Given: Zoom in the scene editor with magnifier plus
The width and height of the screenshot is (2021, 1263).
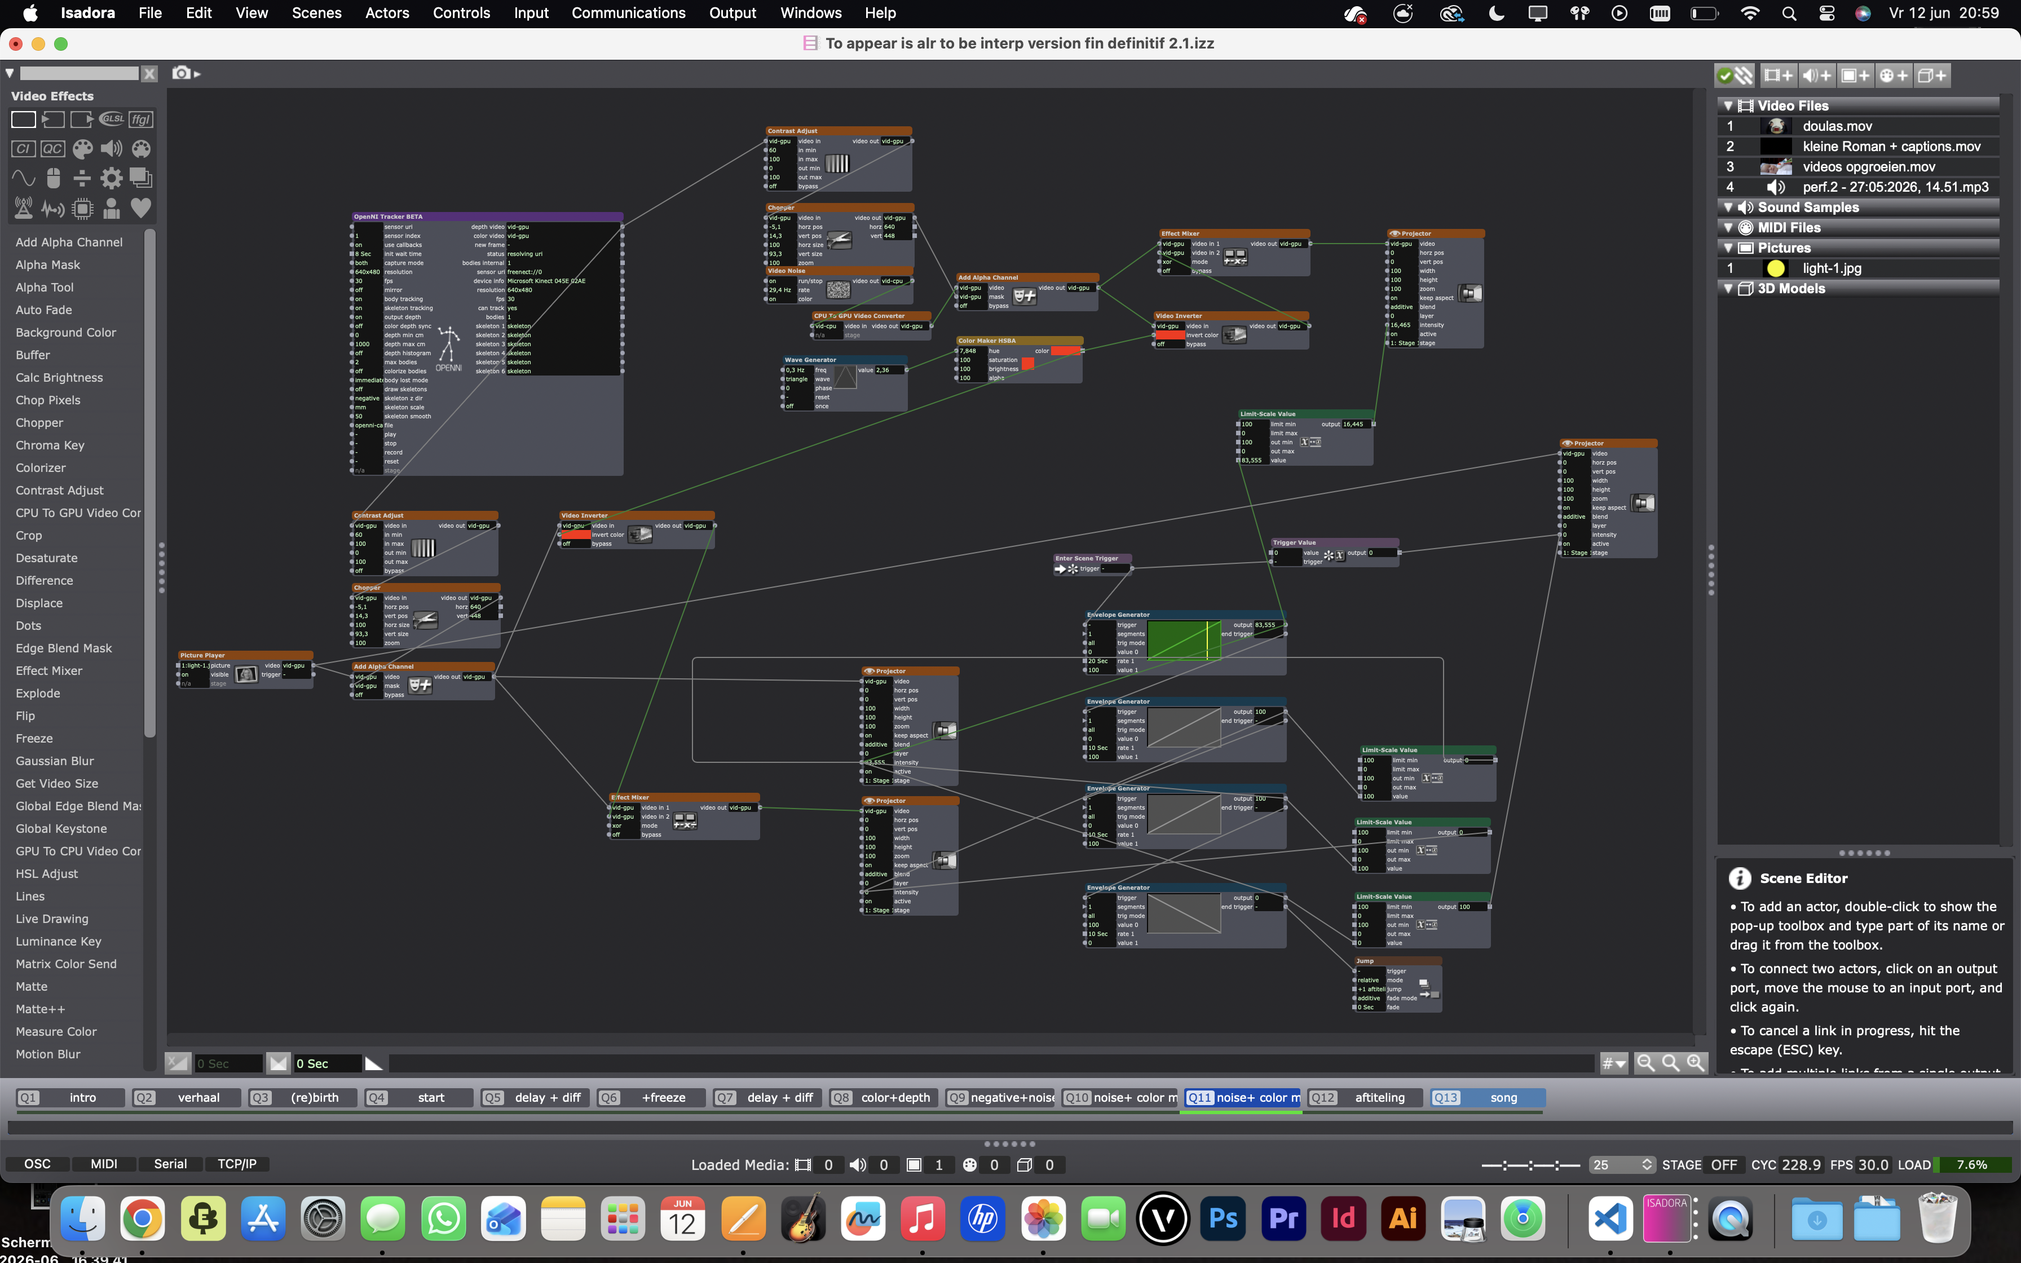Looking at the screenshot, I should pos(1695,1062).
